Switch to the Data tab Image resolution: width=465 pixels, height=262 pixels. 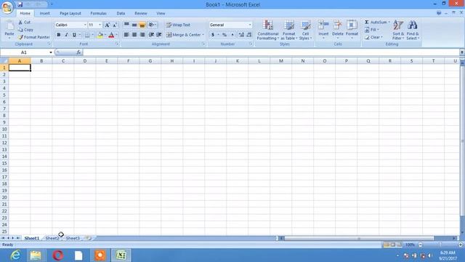[x=121, y=13]
